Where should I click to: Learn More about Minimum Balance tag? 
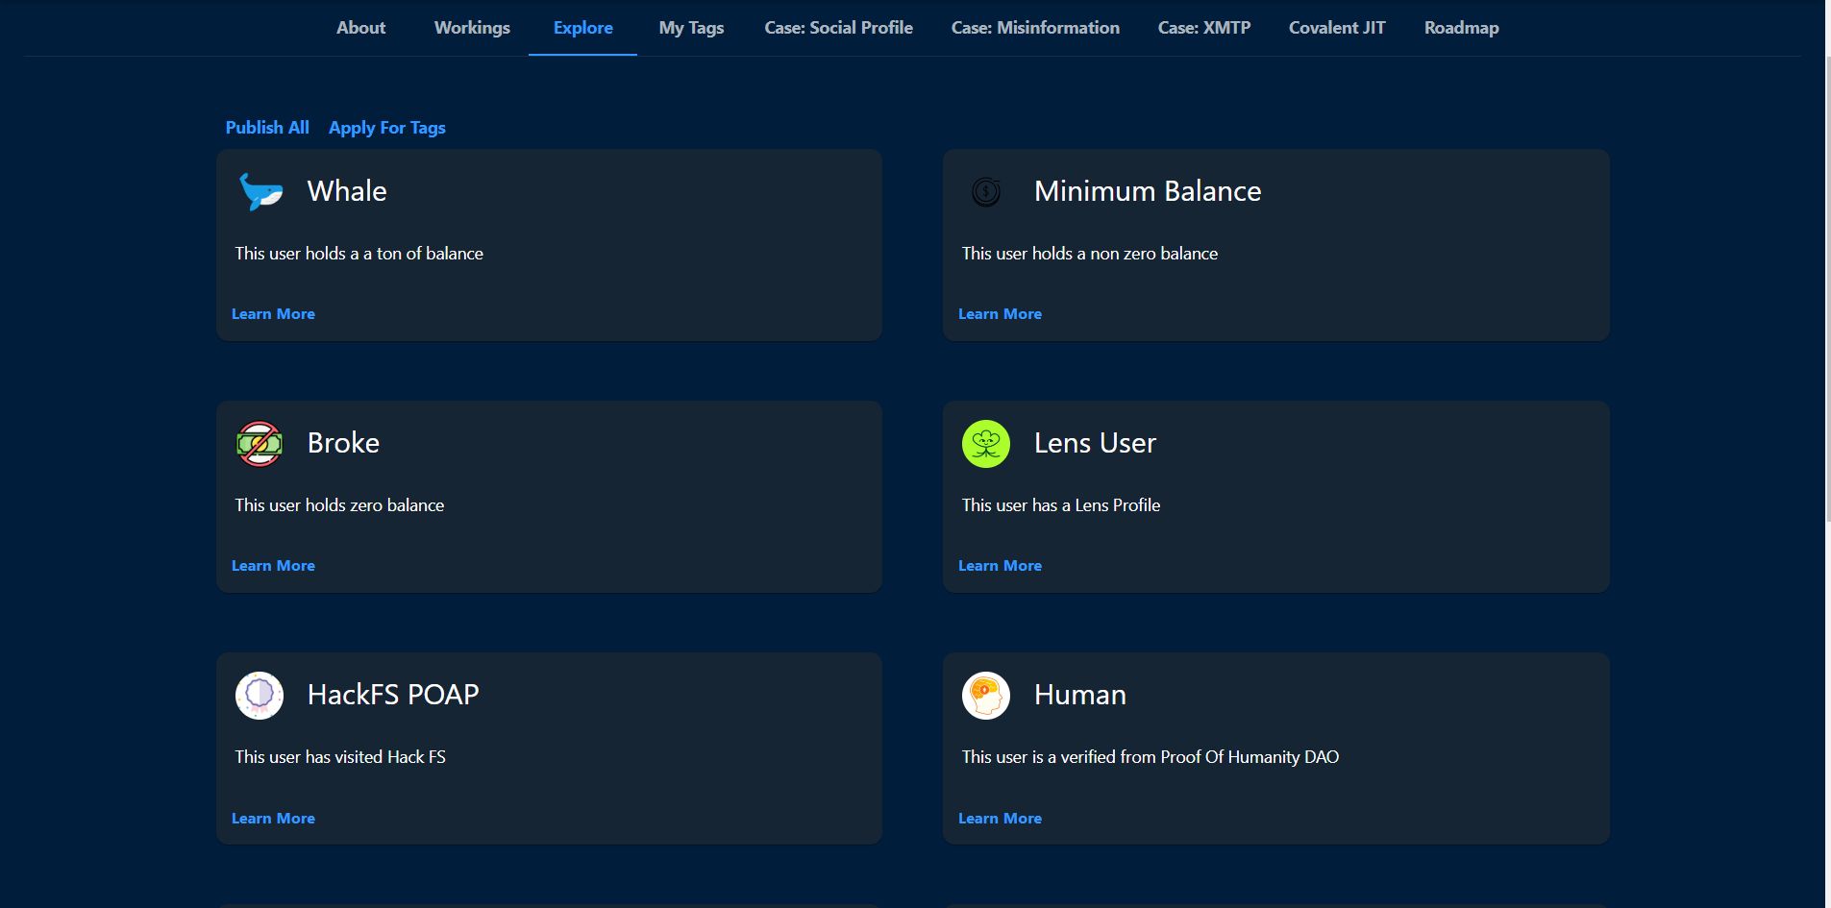point(1000,314)
